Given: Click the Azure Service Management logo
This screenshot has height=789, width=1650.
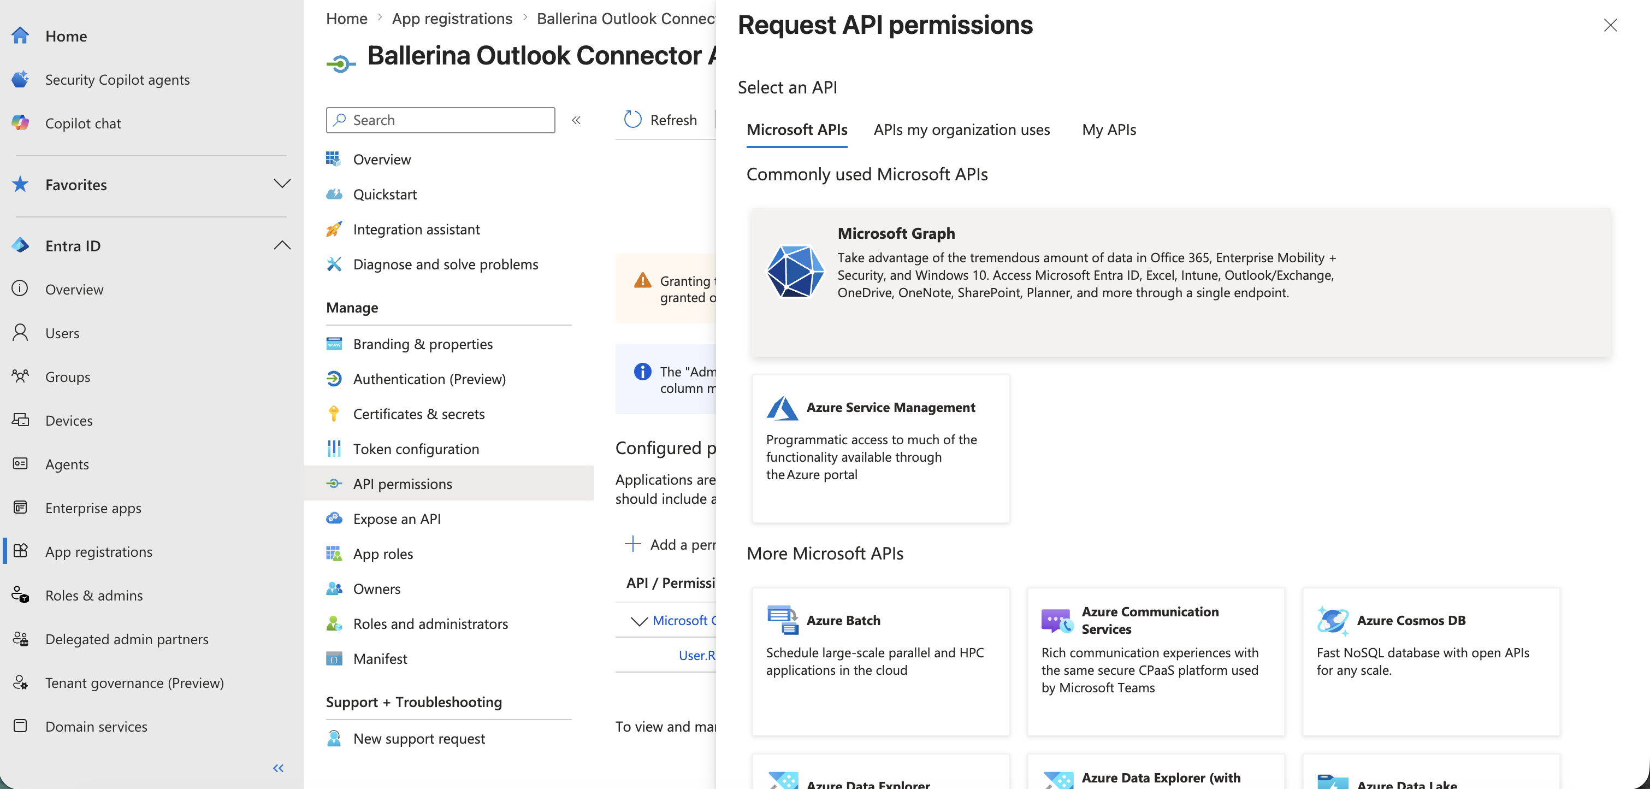Looking at the screenshot, I should [x=782, y=408].
